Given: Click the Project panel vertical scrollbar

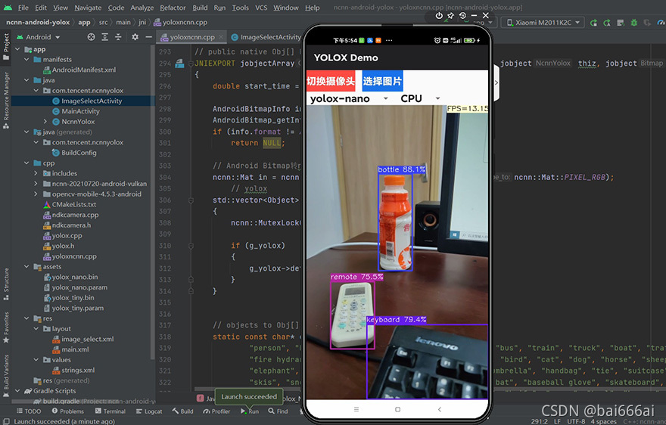Looking at the screenshot, I should [152, 202].
